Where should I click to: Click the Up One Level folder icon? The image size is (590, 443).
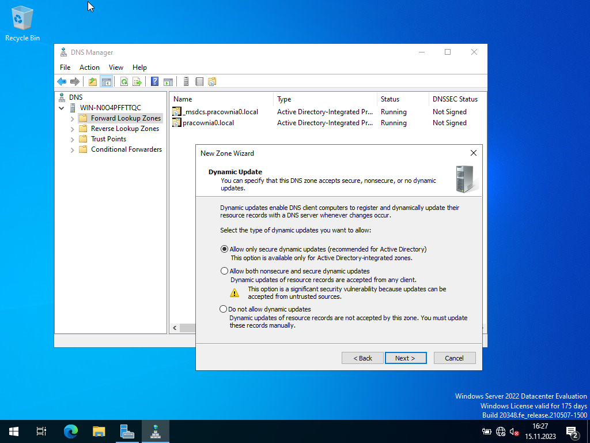[x=93, y=81]
